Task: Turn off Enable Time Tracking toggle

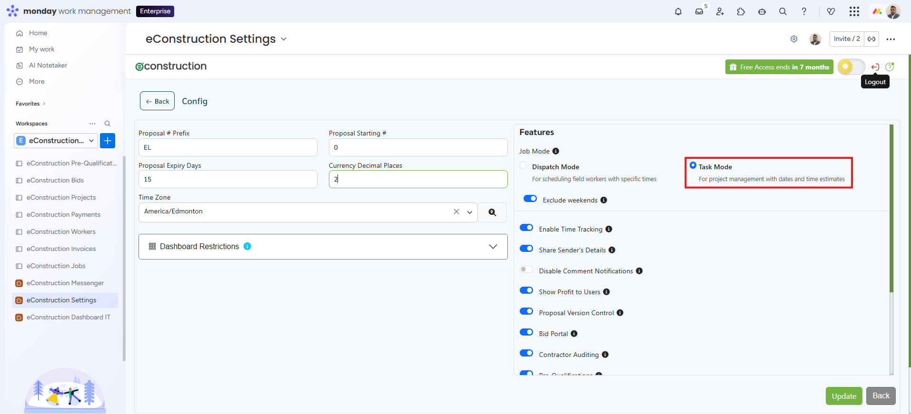Action: 526,228
